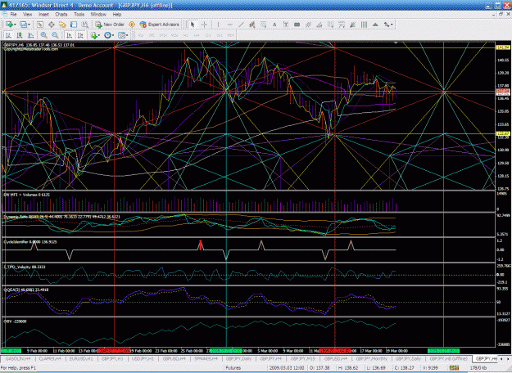This screenshot has width=512, height=373.
Task: Switch the chart to line chart
Action: click(x=30, y=35)
